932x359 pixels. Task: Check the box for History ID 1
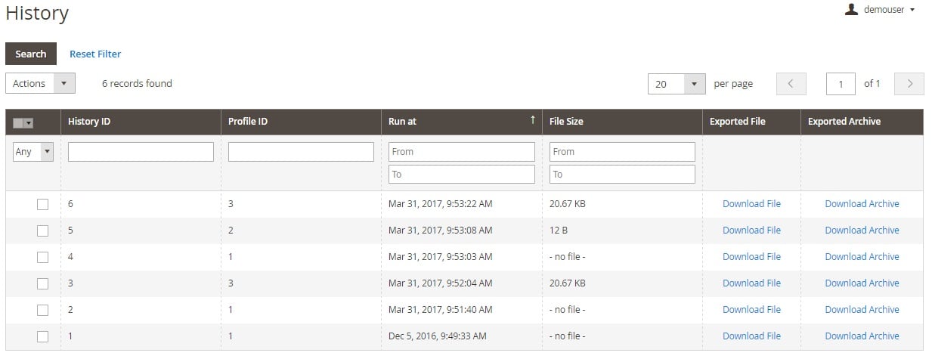(42, 336)
